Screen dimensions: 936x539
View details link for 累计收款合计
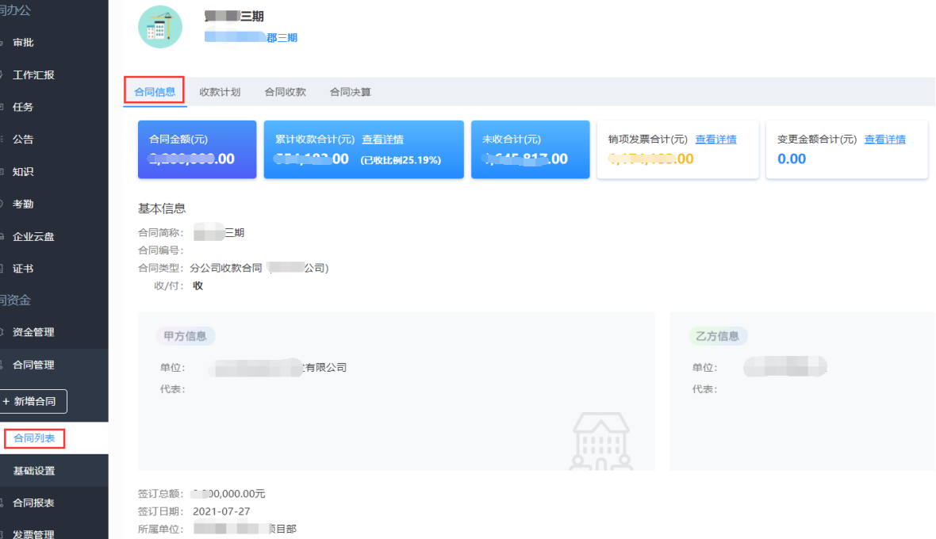coord(382,140)
